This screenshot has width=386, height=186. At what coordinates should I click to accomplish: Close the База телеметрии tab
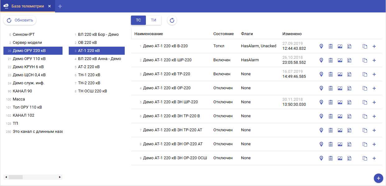click(x=49, y=6)
